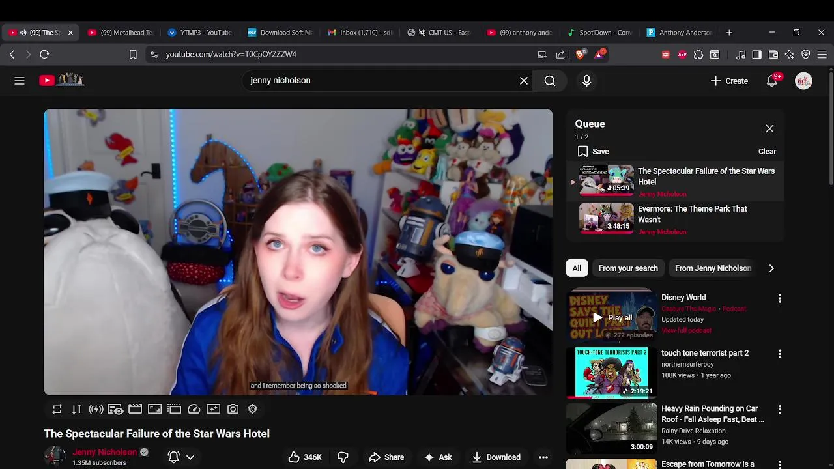Select the From Jenny Nicholson chip
This screenshot has height=469, width=834.
point(713,268)
